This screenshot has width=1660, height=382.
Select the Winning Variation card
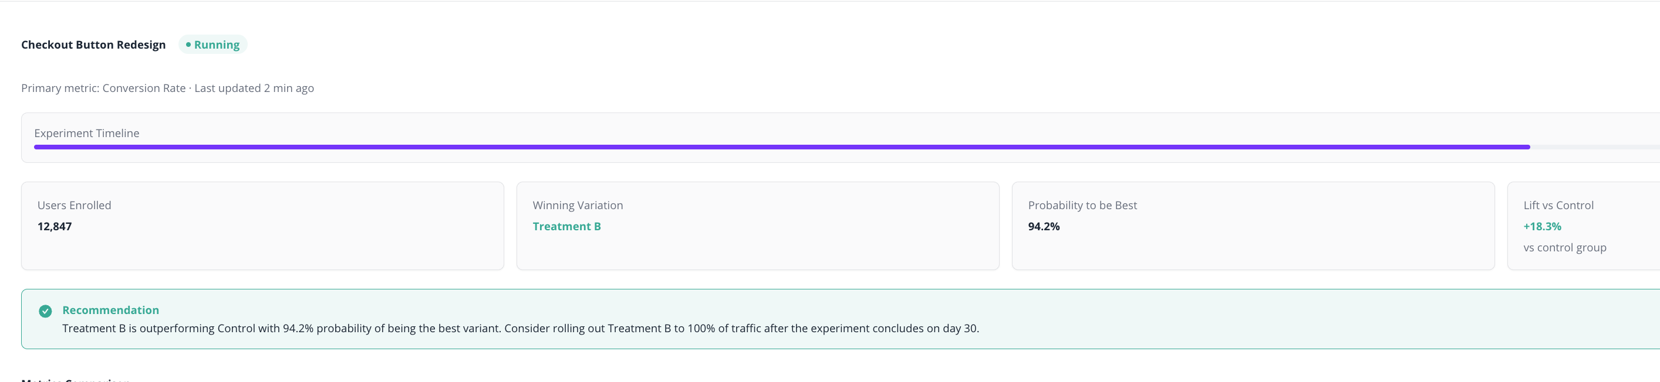(758, 225)
